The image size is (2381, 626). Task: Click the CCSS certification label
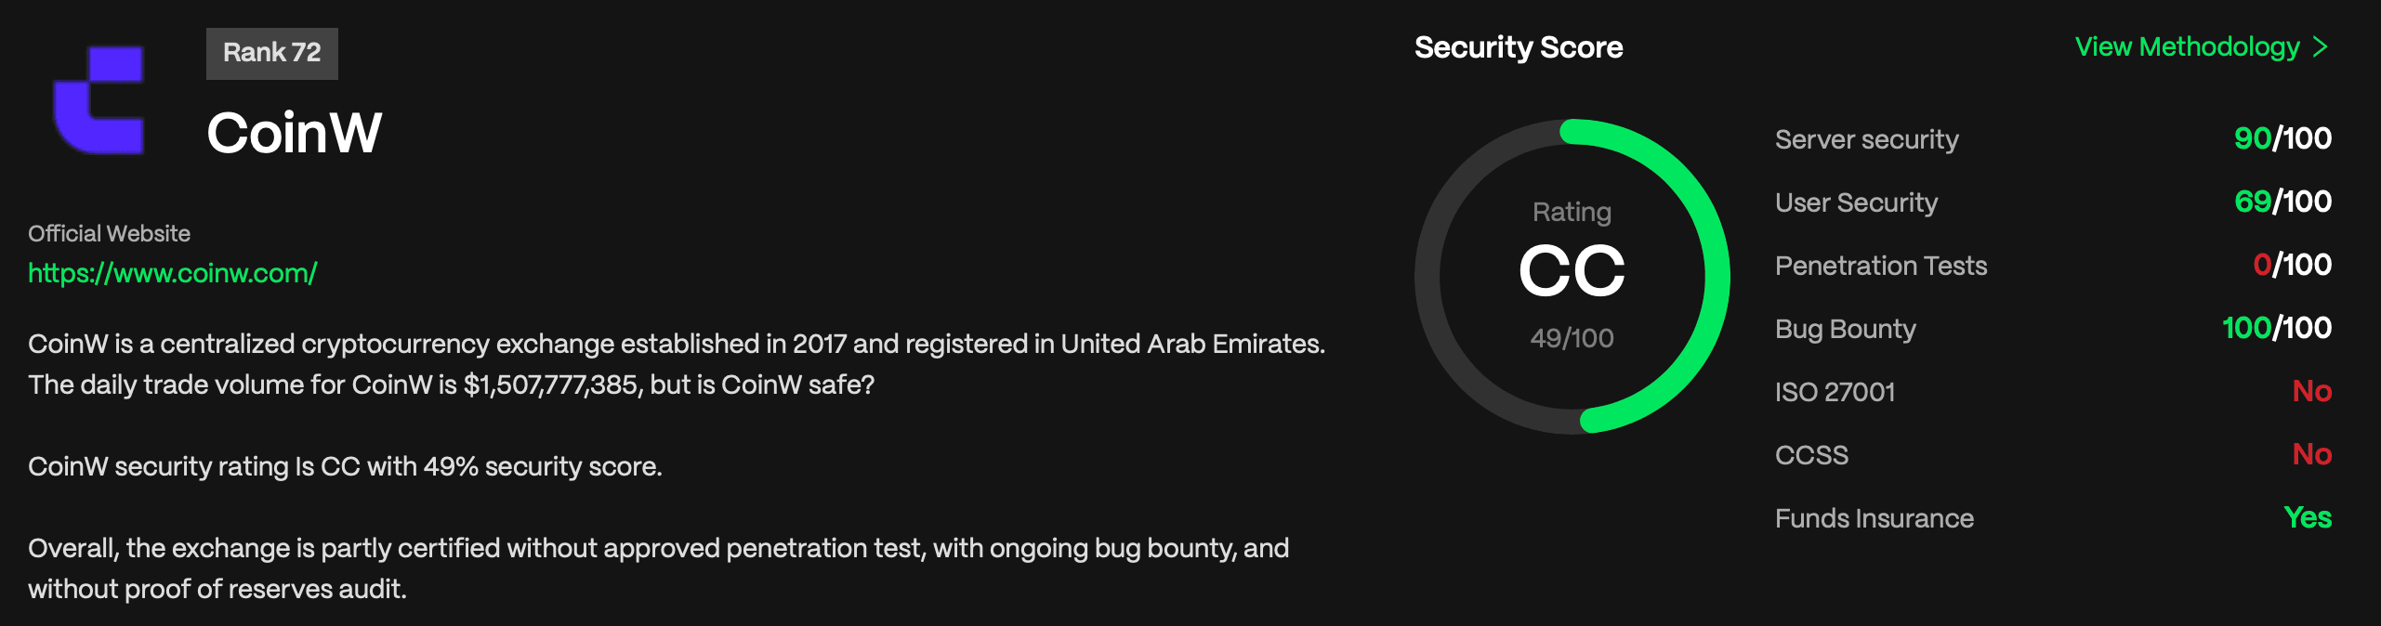[1811, 455]
